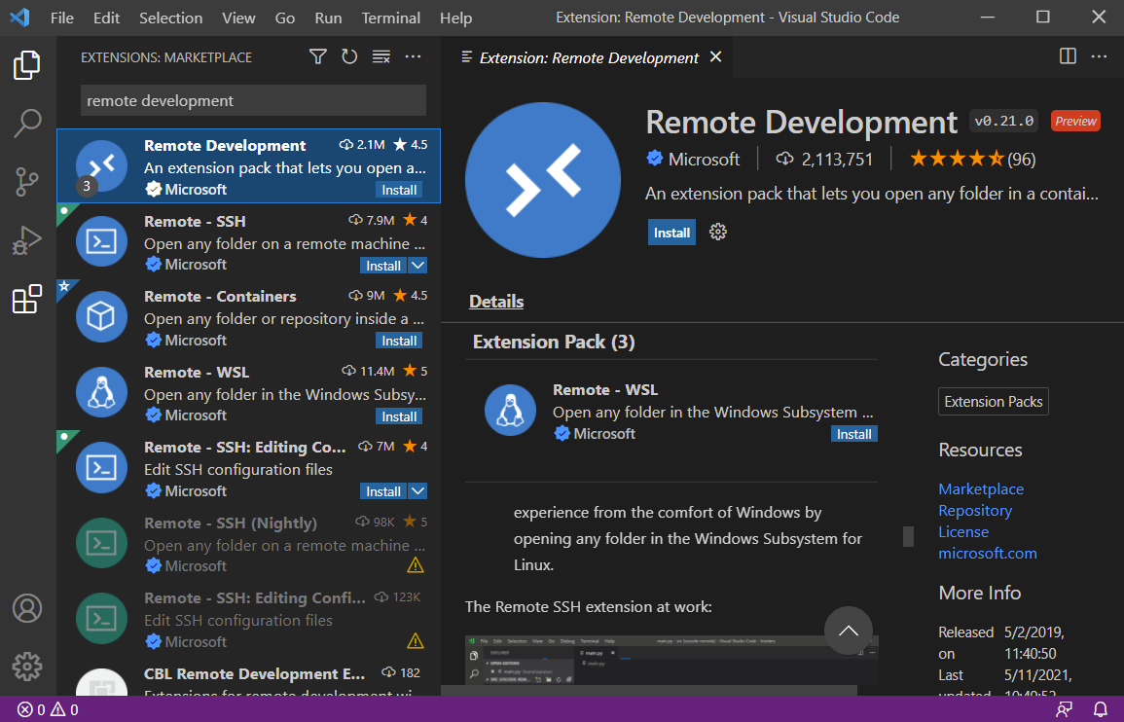Open the More Actions menu in Extensions panel
The width and height of the screenshot is (1124, 722).
[413, 56]
